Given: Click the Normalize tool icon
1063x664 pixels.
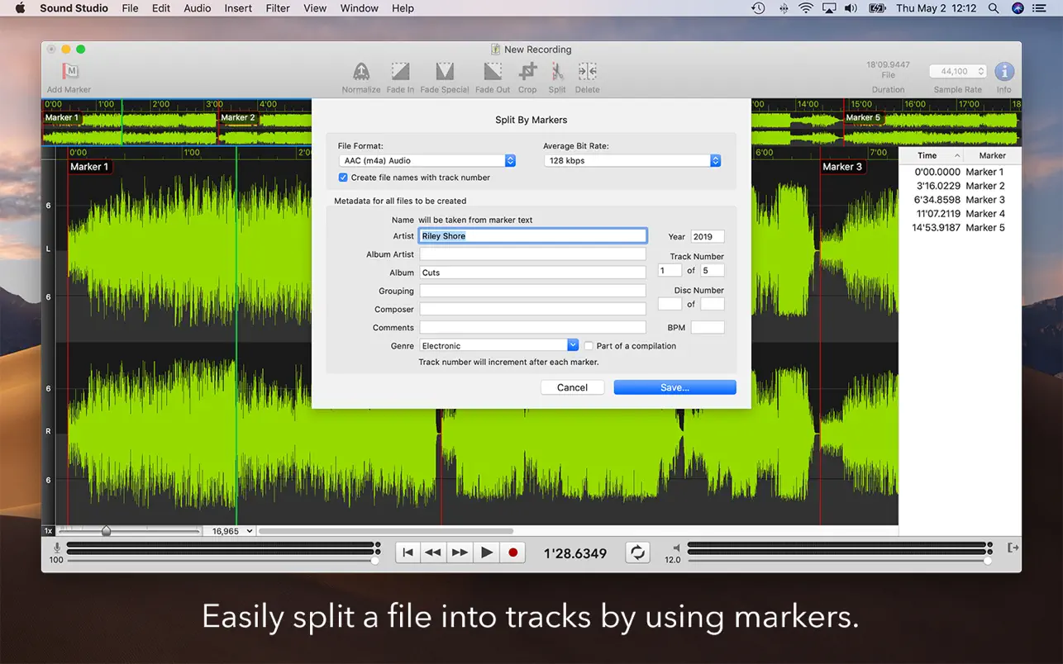Looking at the screenshot, I should click(361, 72).
